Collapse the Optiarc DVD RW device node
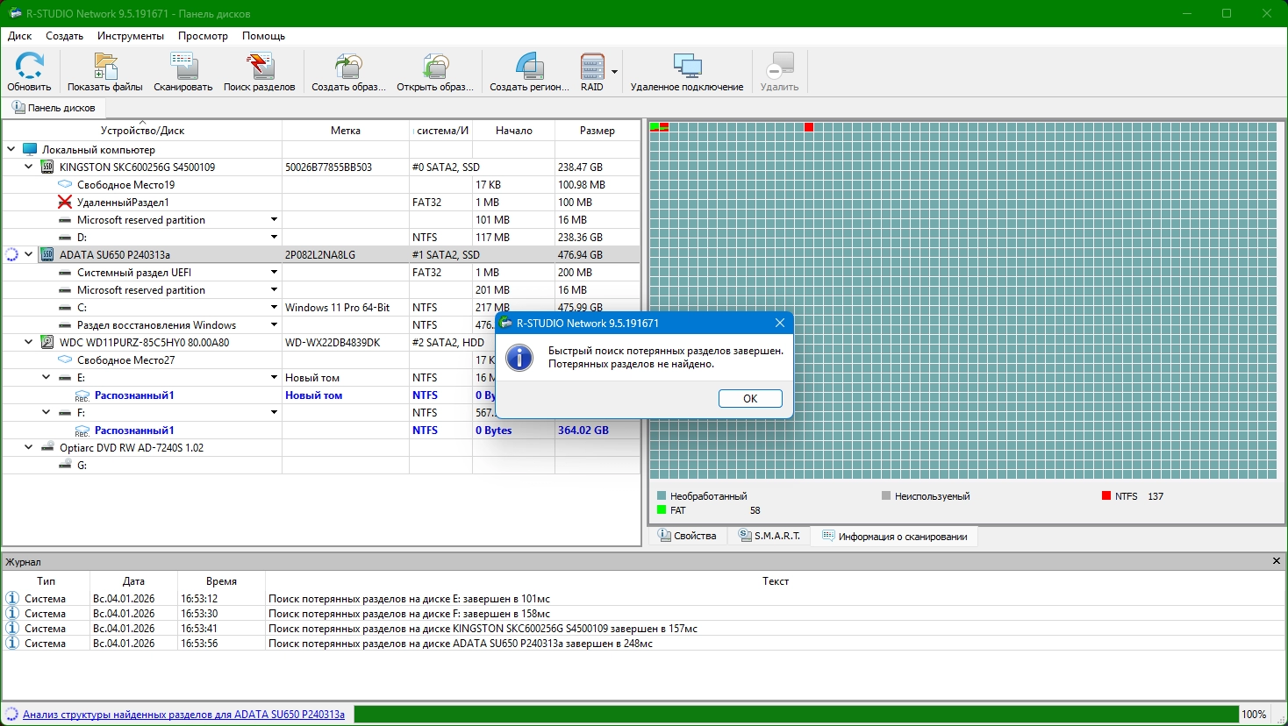 29,447
